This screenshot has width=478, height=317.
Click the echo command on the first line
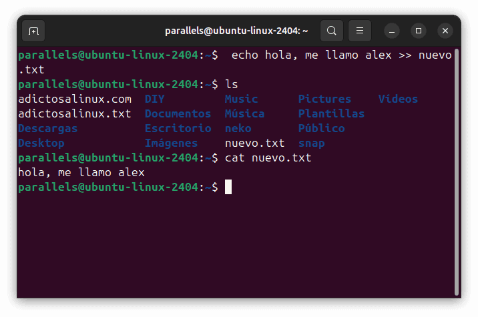(341, 55)
